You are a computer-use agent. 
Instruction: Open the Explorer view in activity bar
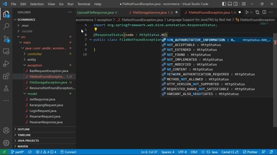[6, 14]
